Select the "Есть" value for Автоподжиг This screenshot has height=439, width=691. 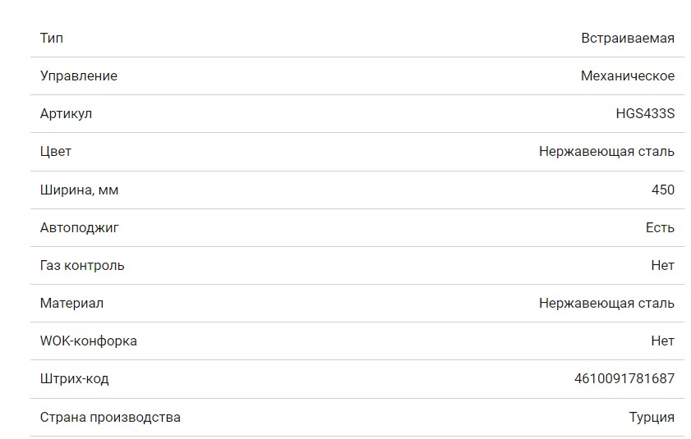(x=660, y=227)
